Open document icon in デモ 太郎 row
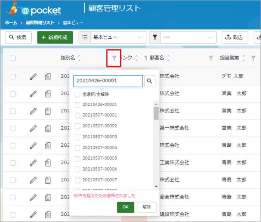 [48, 77]
